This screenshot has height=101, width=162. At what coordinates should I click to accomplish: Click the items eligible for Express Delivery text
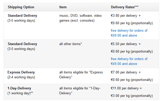(81, 75)
